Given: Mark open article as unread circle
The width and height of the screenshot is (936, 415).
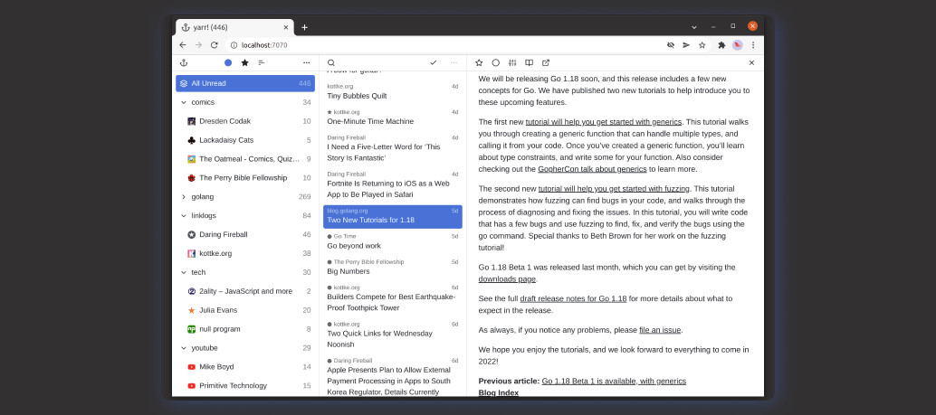Looking at the screenshot, I should pyautogui.click(x=495, y=62).
